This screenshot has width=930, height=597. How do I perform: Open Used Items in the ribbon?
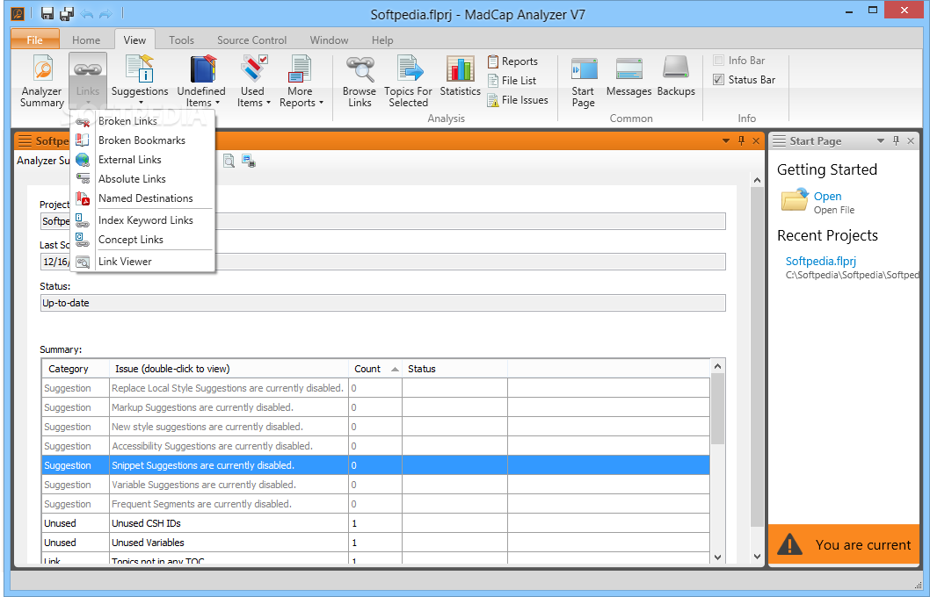coord(254,81)
